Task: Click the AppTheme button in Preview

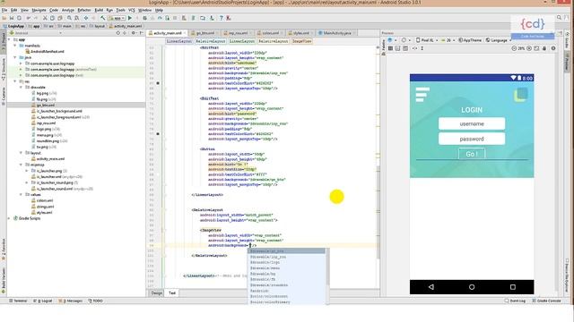Action: tap(470, 40)
